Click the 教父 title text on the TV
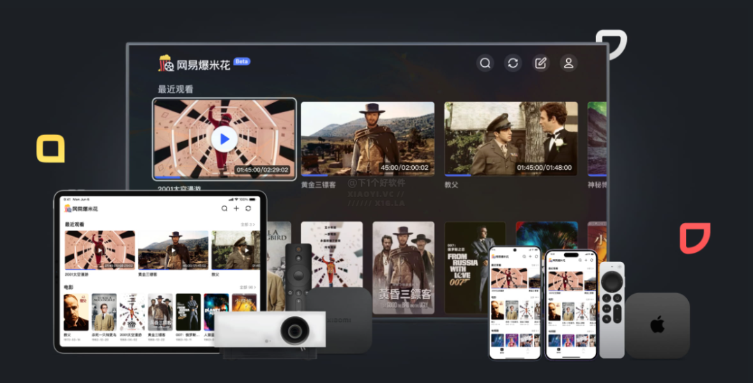Screen dimensions: 753x383 451,185
